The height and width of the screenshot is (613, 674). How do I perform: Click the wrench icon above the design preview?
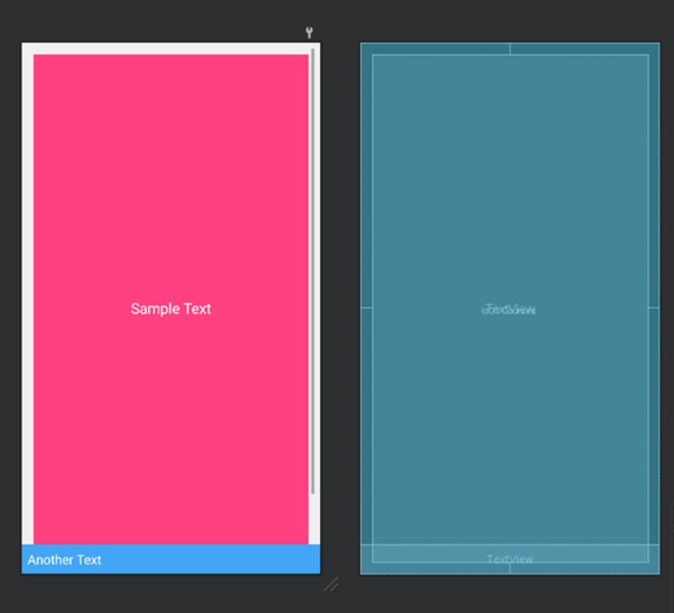[x=309, y=32]
